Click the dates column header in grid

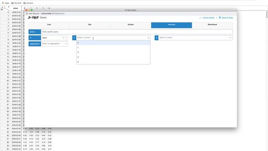point(15,8)
